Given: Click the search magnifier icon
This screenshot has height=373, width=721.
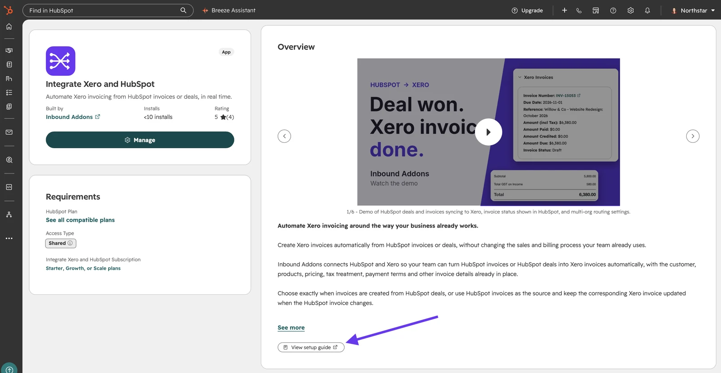Looking at the screenshot, I should click(x=183, y=10).
